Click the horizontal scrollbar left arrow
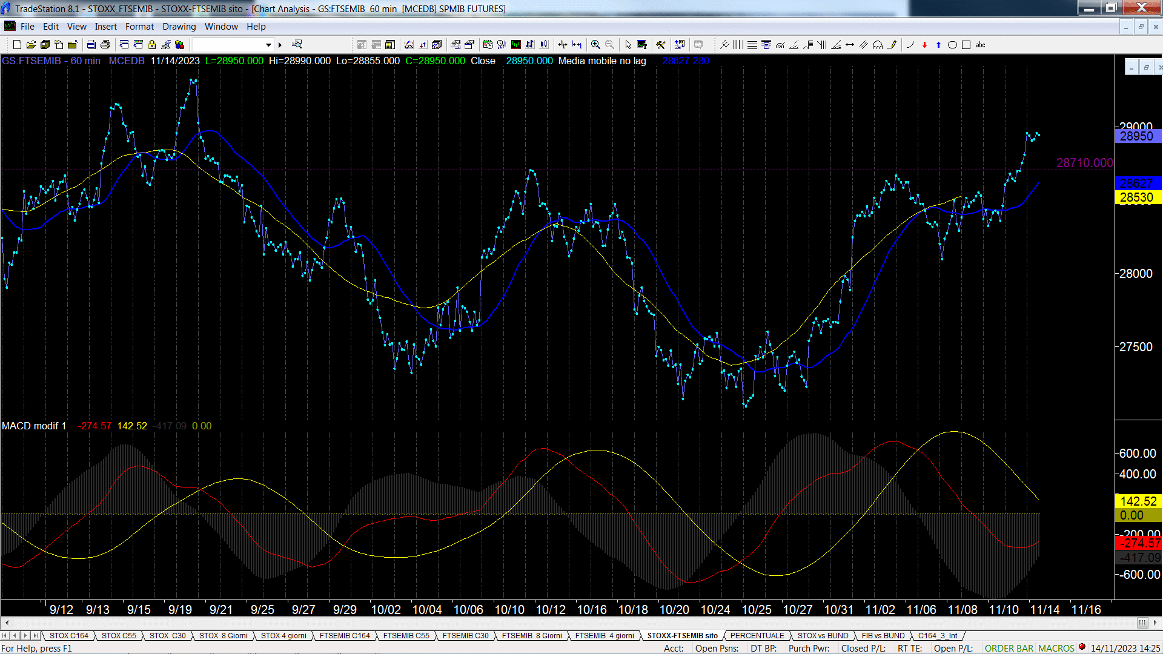Image resolution: width=1163 pixels, height=654 pixels. 7,623
